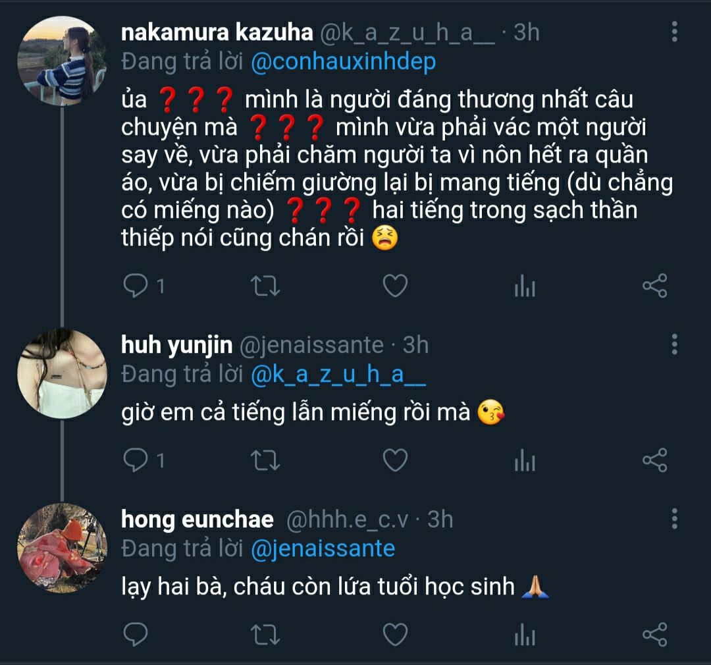Open more options for nakamura kazuha's tweet

[674, 32]
